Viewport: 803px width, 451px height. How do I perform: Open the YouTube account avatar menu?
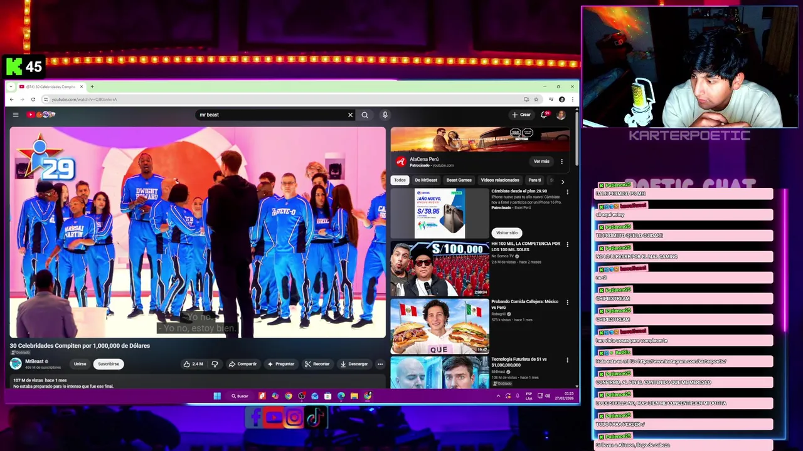[561, 115]
